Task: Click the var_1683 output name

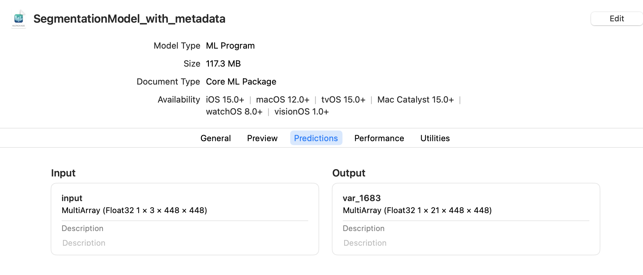Action: click(361, 198)
